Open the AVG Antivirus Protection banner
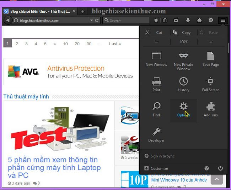This screenshot has height=190, width=231. pos(71,72)
